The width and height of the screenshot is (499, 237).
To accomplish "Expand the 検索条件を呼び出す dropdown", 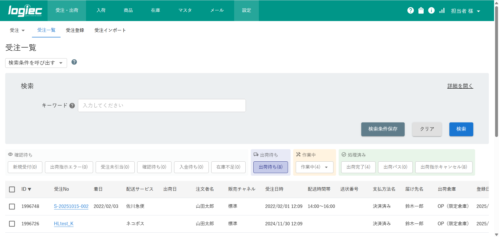I will (x=36, y=63).
